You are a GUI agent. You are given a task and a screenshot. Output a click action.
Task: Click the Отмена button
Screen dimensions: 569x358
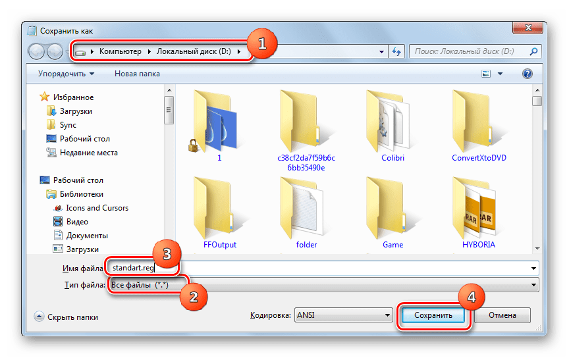point(502,315)
